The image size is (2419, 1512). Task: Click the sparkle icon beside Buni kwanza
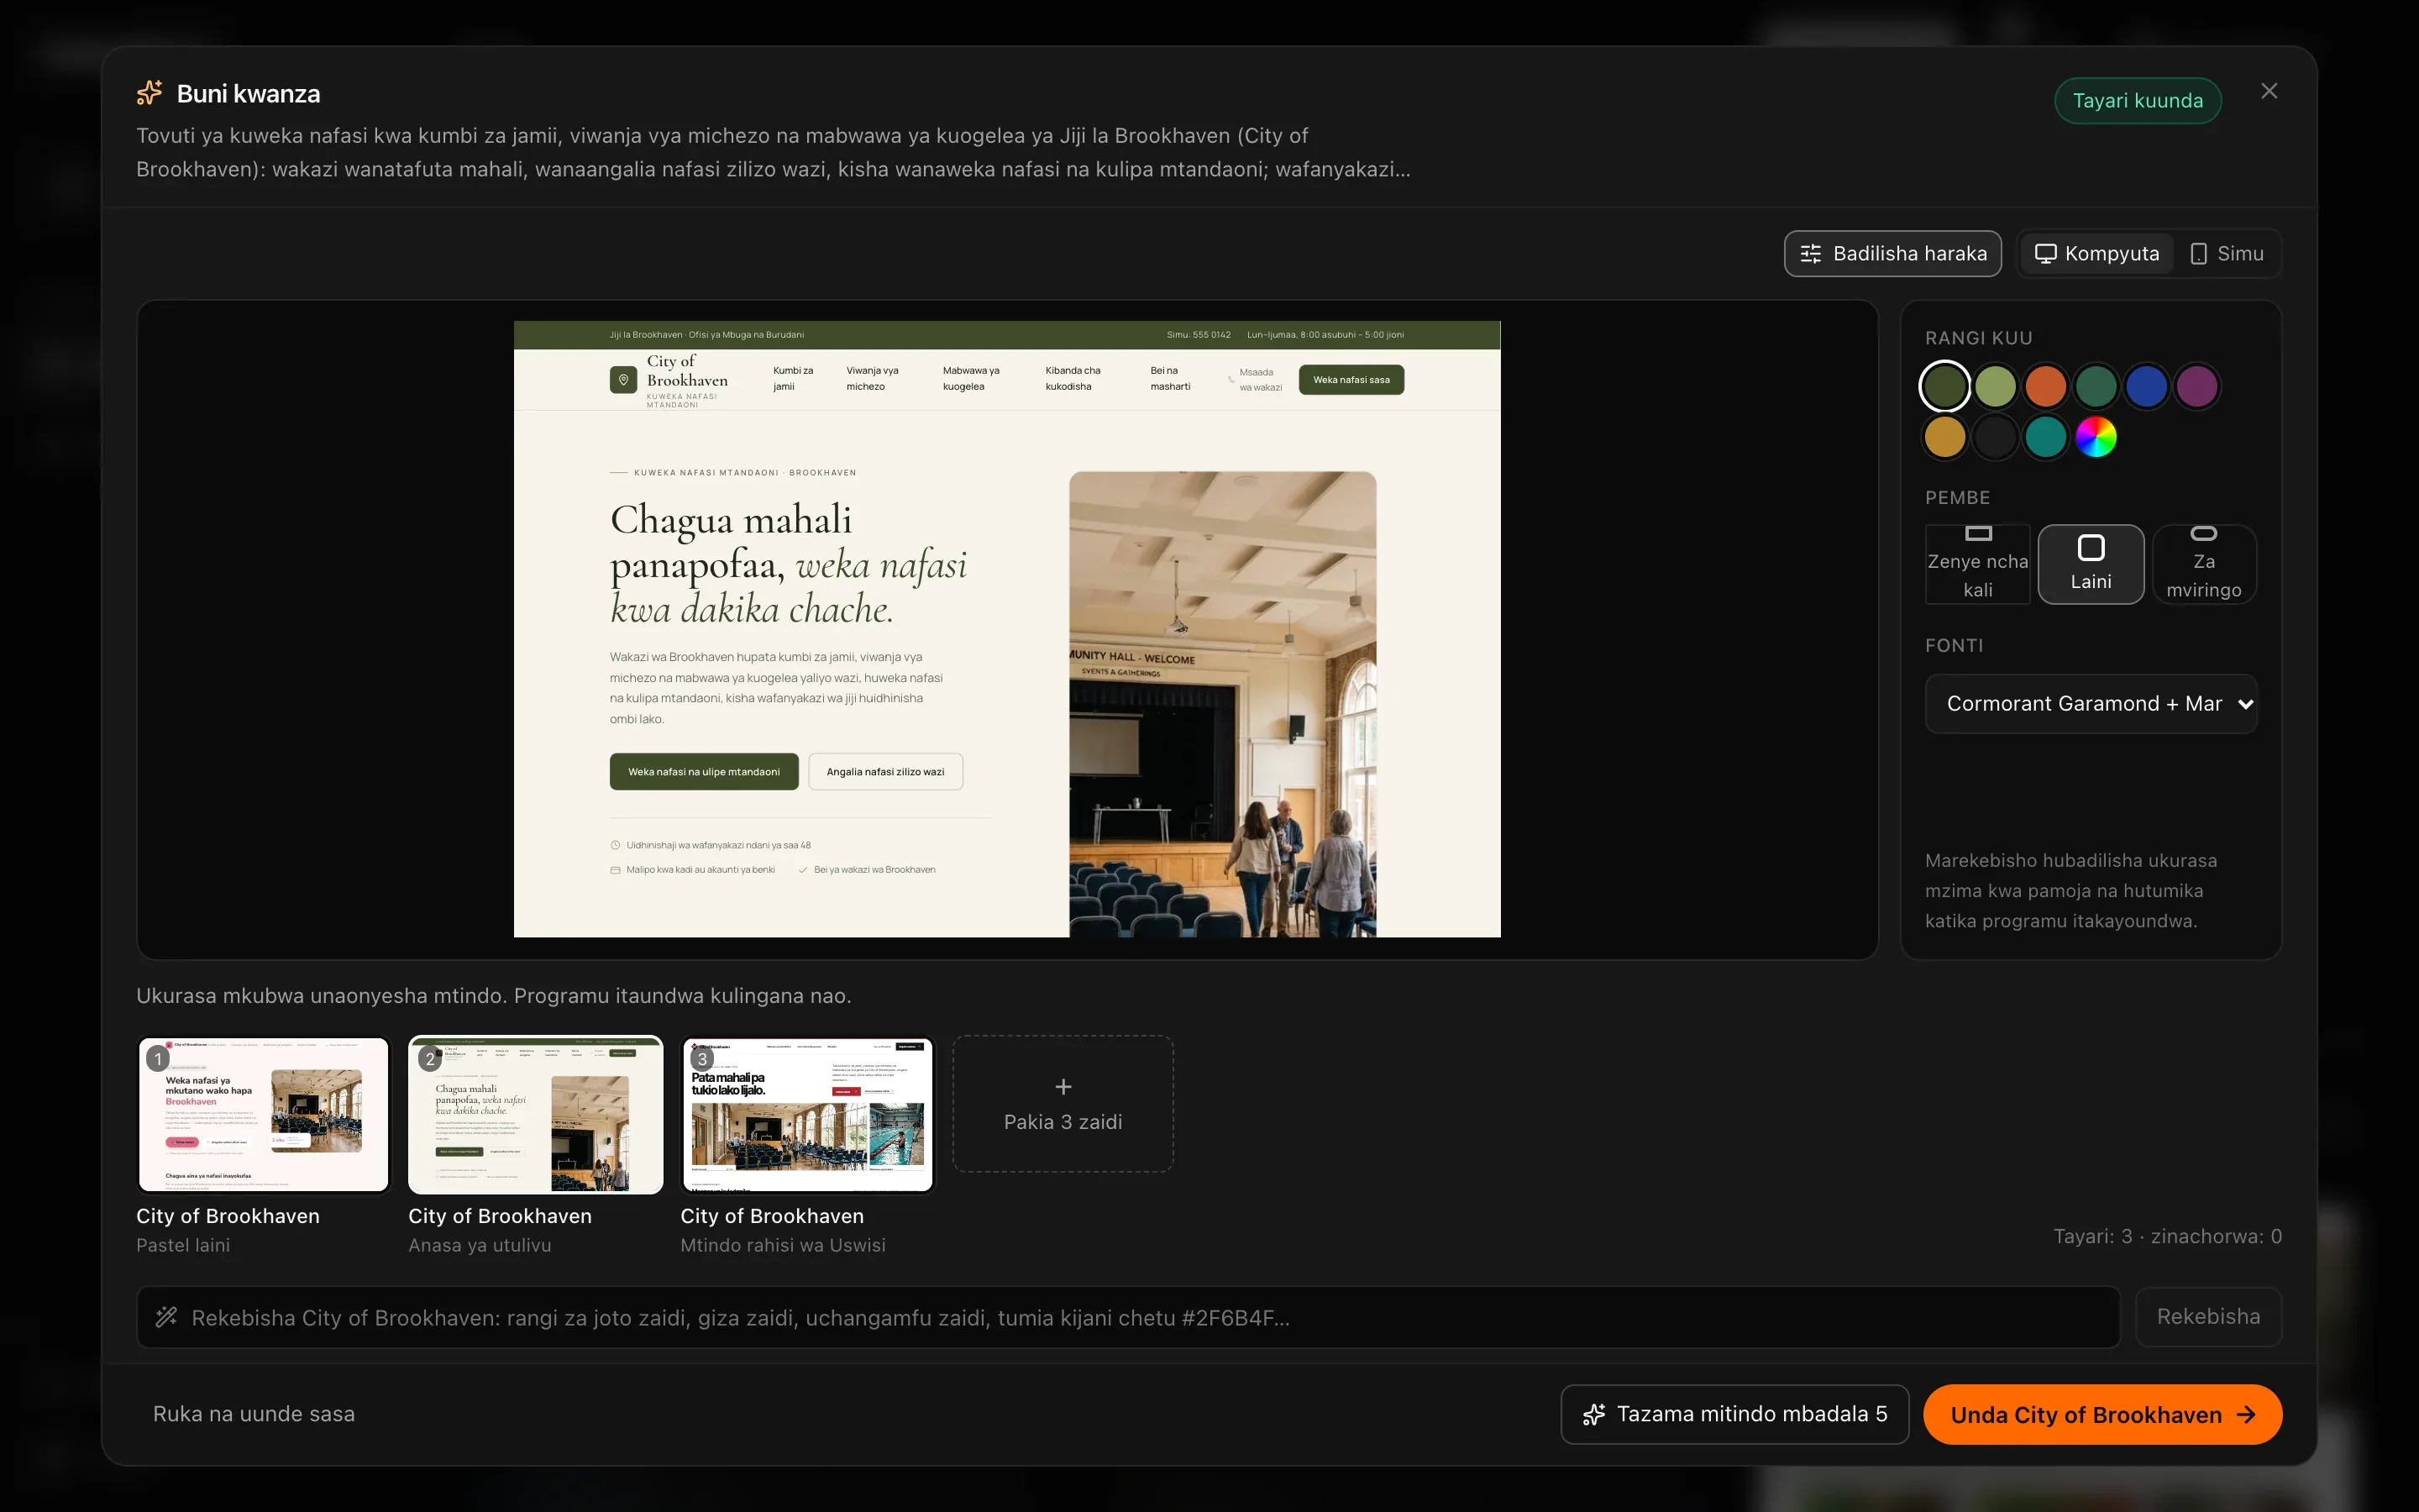point(149,93)
